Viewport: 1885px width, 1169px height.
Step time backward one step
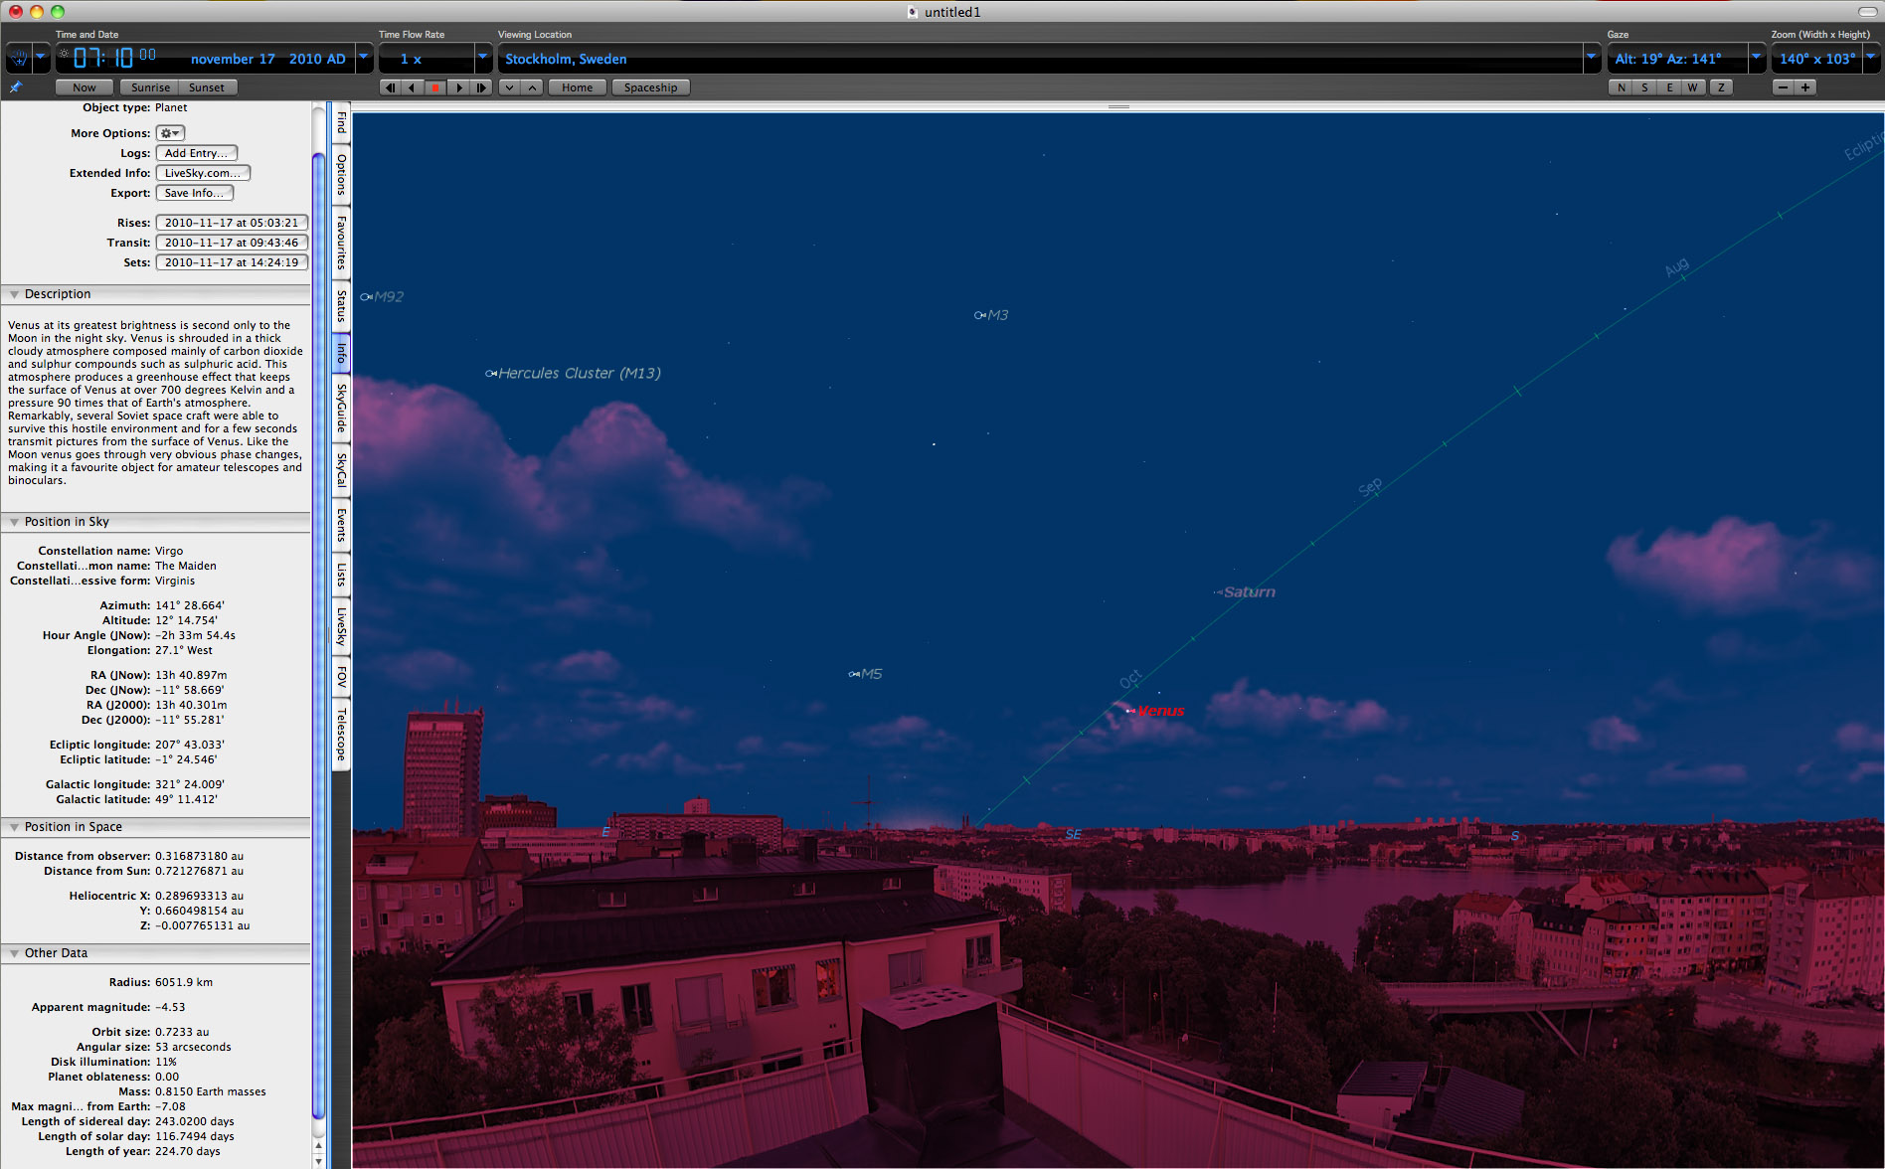[x=390, y=87]
